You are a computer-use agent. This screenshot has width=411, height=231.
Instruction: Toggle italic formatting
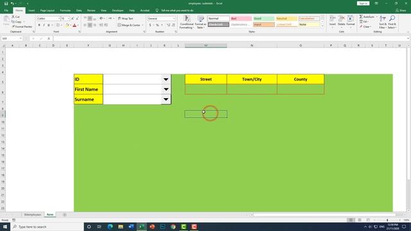point(44,25)
